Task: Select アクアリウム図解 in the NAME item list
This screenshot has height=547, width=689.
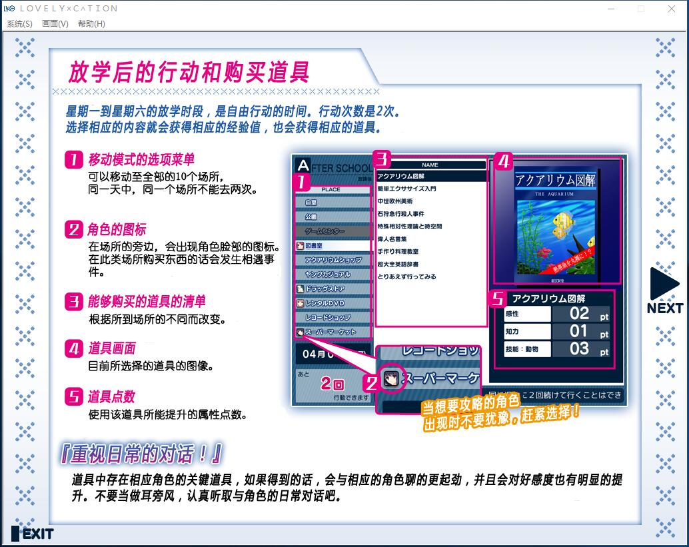Action: pyautogui.click(x=432, y=176)
